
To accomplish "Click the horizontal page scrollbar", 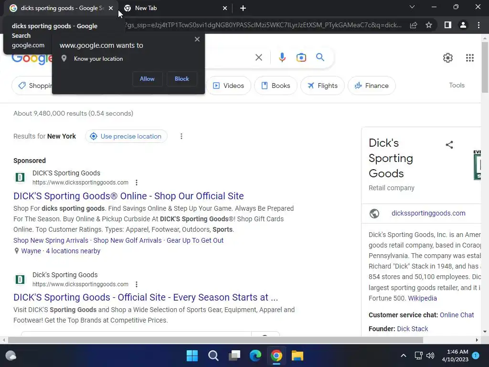I will [x=215, y=340].
